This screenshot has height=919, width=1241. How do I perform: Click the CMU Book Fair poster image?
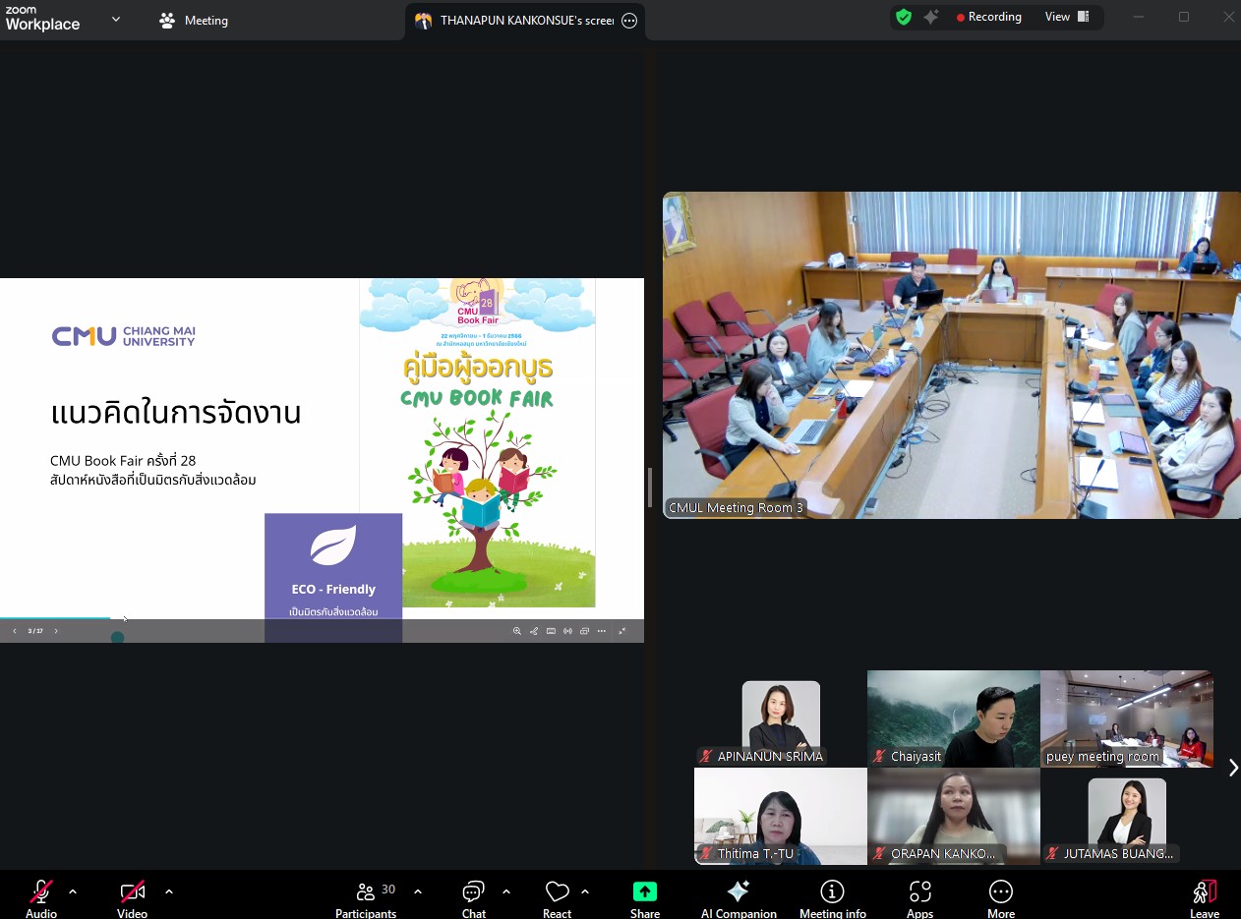(x=477, y=443)
